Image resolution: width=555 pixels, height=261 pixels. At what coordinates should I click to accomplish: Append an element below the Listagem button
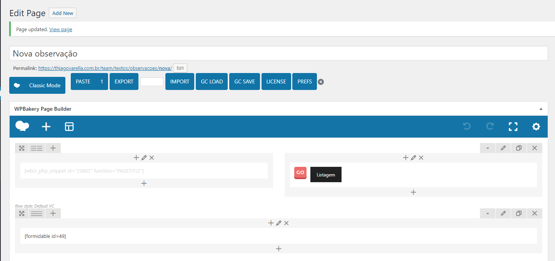point(413,192)
